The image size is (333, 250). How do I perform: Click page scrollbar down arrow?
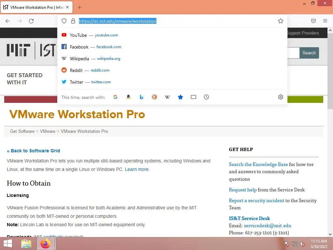330,234
